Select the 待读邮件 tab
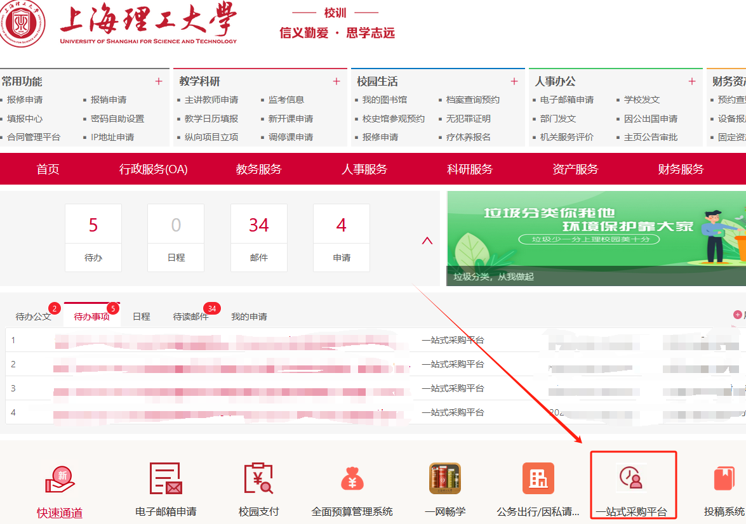The width and height of the screenshot is (746, 524). pyautogui.click(x=190, y=317)
